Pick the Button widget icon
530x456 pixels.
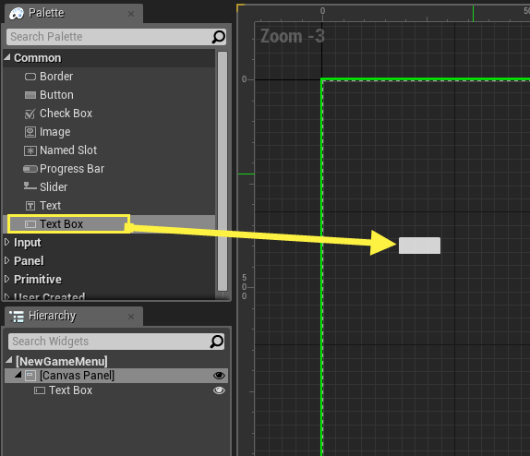pyautogui.click(x=30, y=95)
